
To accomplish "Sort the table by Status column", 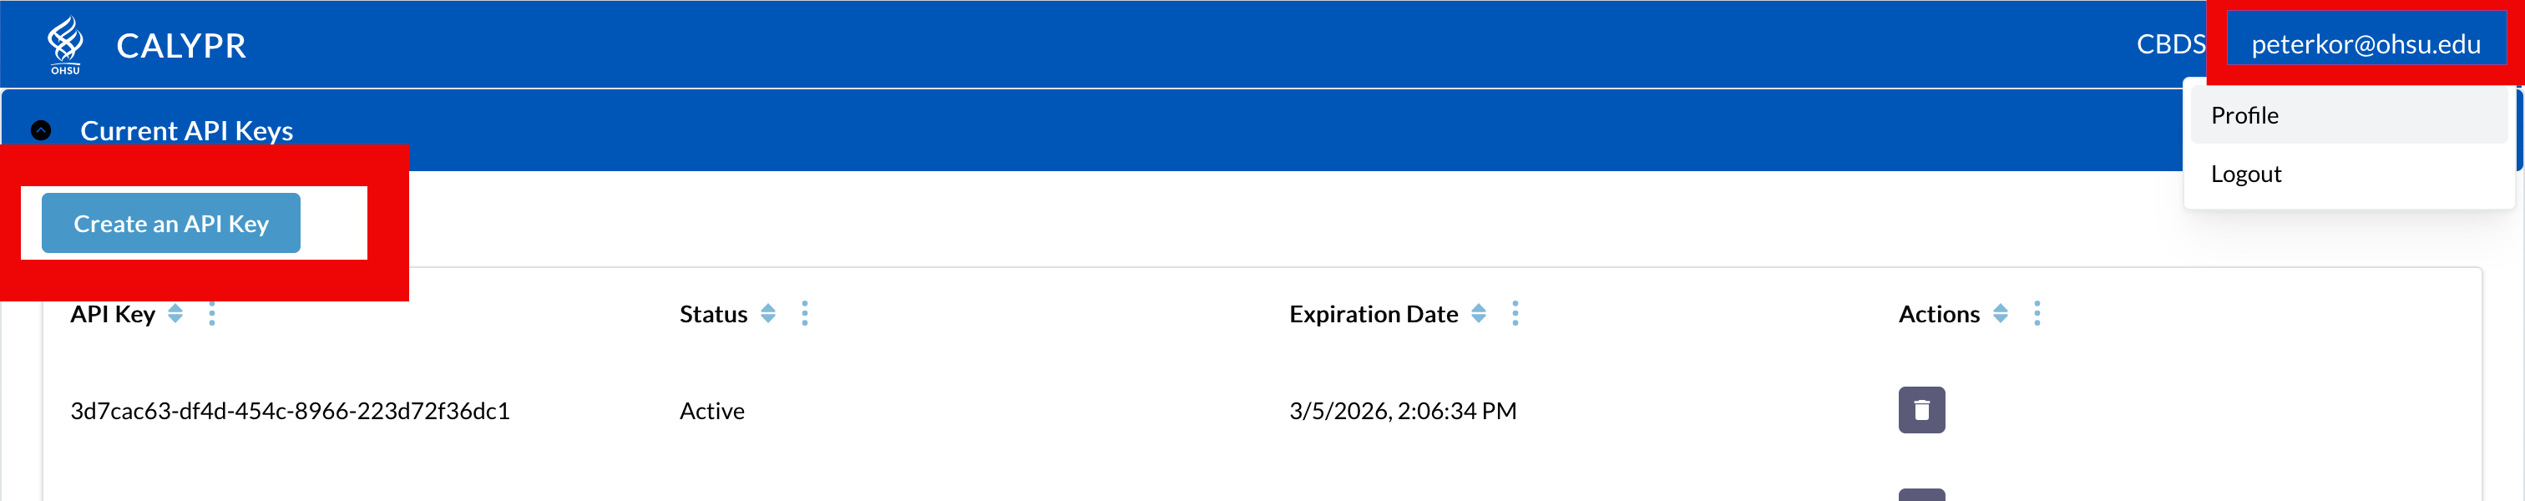I will point(768,314).
